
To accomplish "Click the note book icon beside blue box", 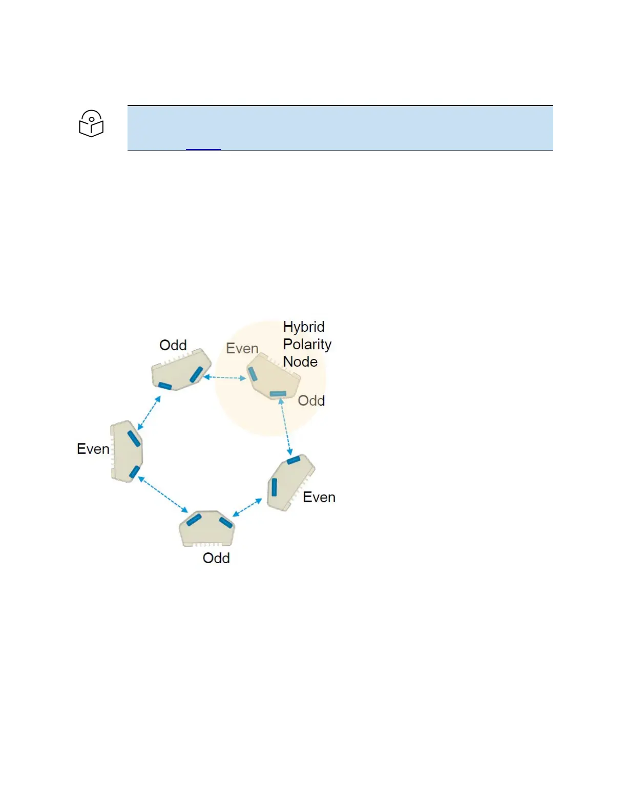I will coord(91,123).
